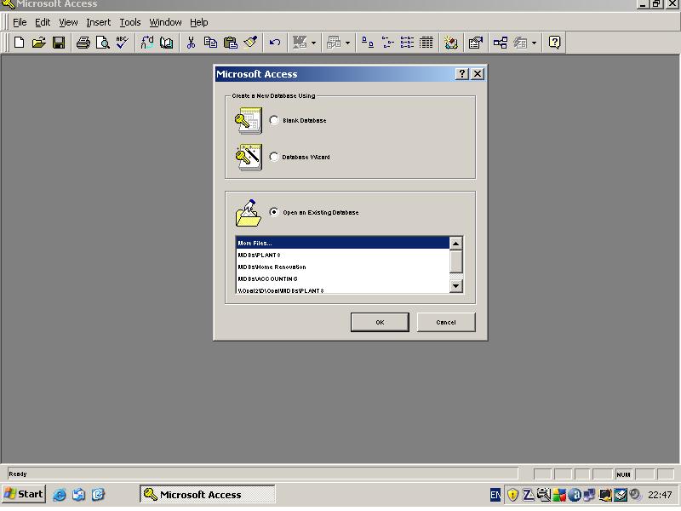Click the Cut scissors icon

point(191,43)
